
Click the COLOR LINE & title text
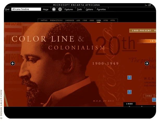pos(48,39)
